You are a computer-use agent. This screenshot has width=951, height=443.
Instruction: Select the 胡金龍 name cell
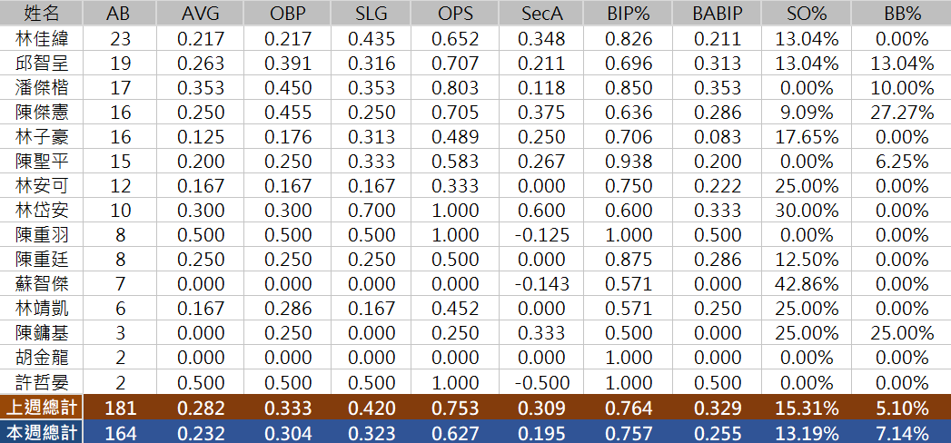pyautogui.click(x=41, y=357)
